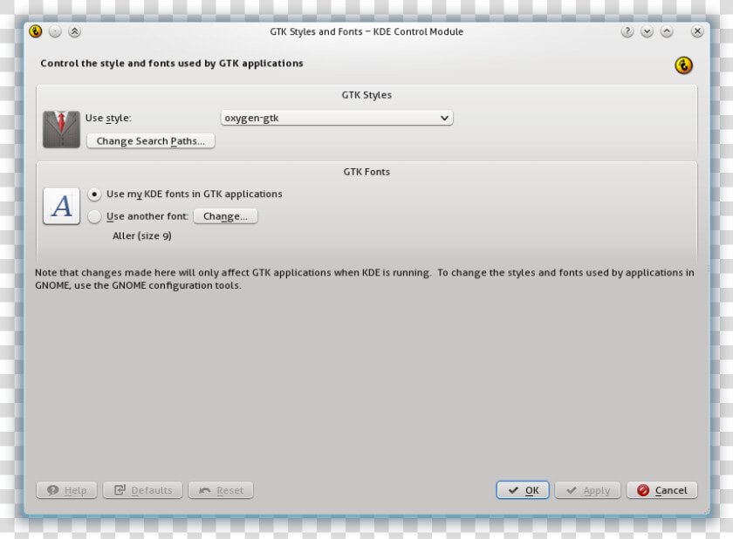Click the 'GTK Styles' section heading
This screenshot has width=733, height=539.
click(x=366, y=95)
